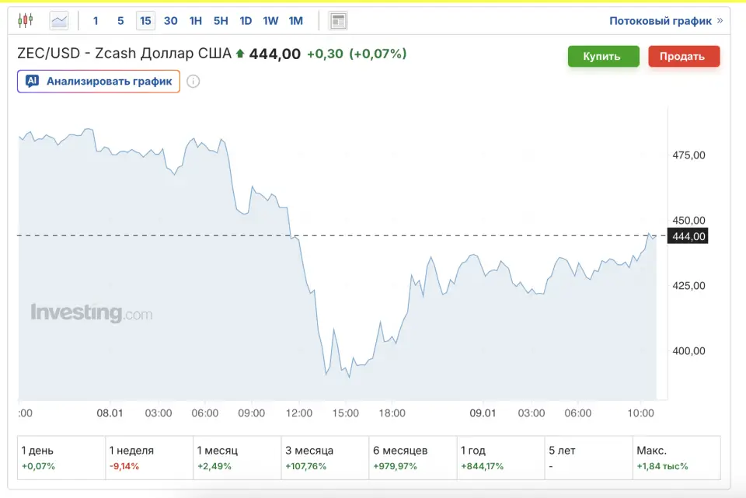Switch to candlestick chart type icon
Image resolution: width=746 pixels, height=498 pixels.
click(26, 21)
